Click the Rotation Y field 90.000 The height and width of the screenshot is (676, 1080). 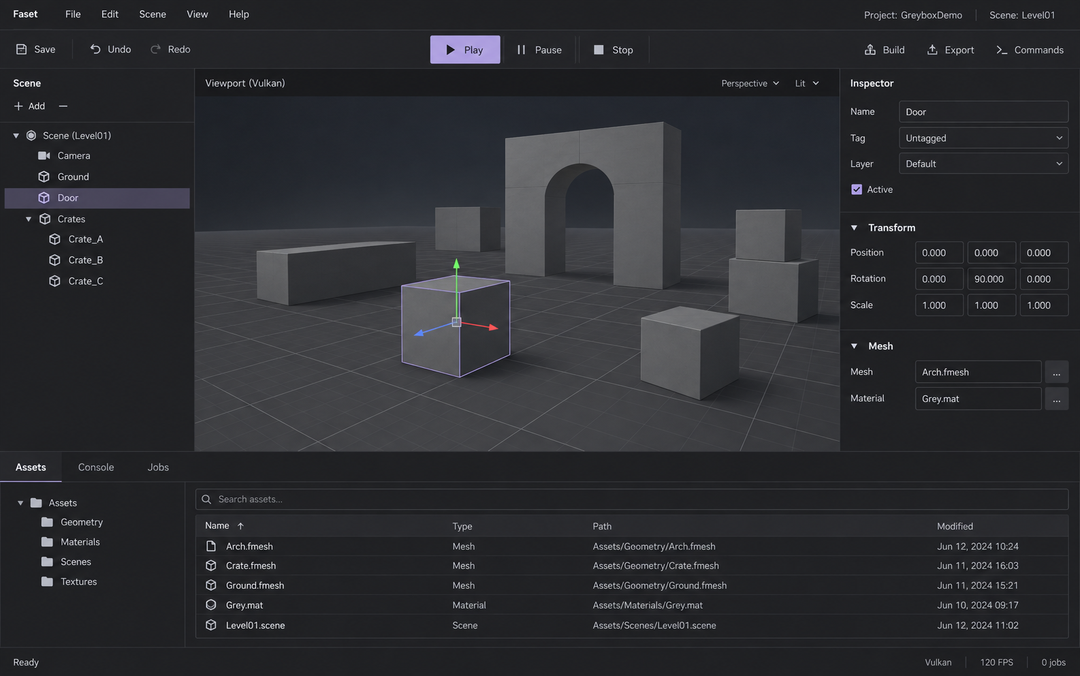tap(991, 279)
